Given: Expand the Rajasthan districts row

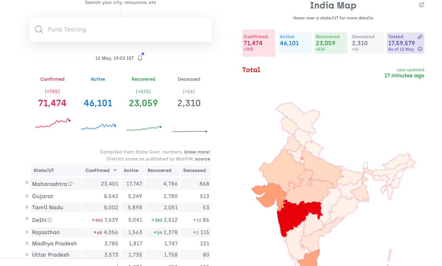Looking at the screenshot, I should [27, 232].
